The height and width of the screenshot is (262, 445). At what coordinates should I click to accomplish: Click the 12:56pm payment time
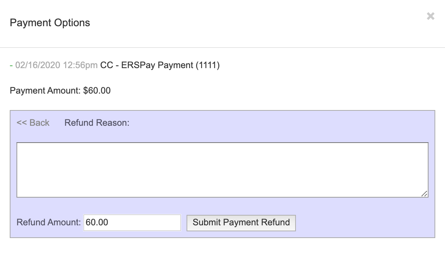pos(81,65)
